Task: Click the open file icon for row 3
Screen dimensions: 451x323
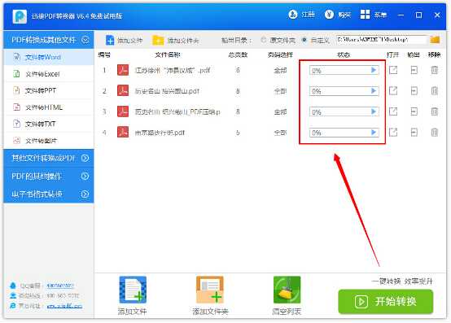Action: coord(393,111)
